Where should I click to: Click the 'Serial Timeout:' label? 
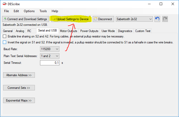(x=13, y=63)
